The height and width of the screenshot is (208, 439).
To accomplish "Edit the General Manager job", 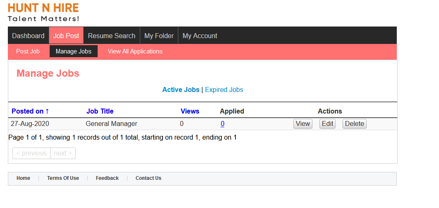I will [x=327, y=123].
